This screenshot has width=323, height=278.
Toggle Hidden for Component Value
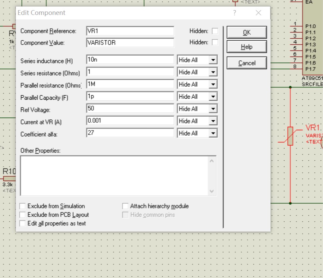click(215, 42)
